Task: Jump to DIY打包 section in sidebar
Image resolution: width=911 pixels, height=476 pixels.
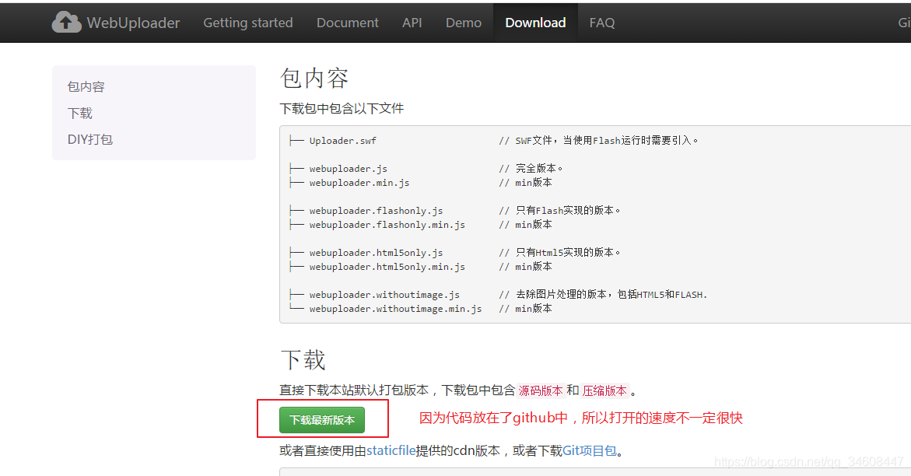Action: (x=90, y=139)
